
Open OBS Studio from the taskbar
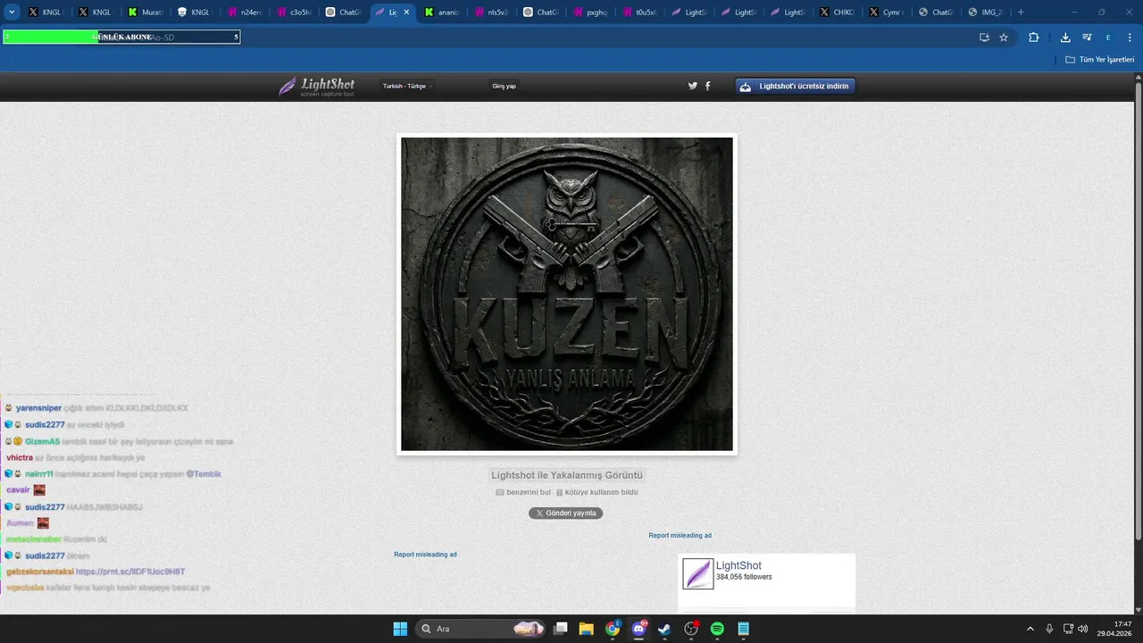(691, 629)
